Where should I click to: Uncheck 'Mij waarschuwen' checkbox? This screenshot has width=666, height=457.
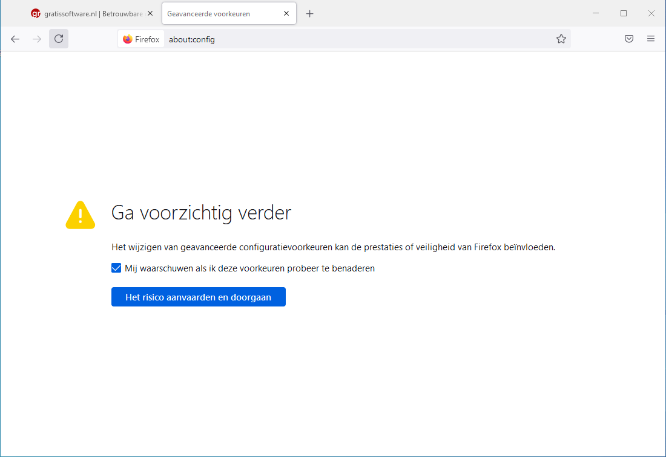click(x=117, y=268)
